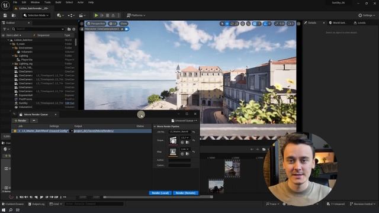The width and height of the screenshot is (379, 213).
Task: Collapse the Movie Render Pipeline section
Action: (155, 126)
